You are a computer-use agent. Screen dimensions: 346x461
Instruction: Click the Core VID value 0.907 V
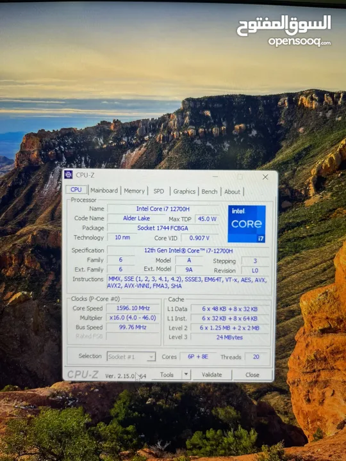click(x=199, y=238)
